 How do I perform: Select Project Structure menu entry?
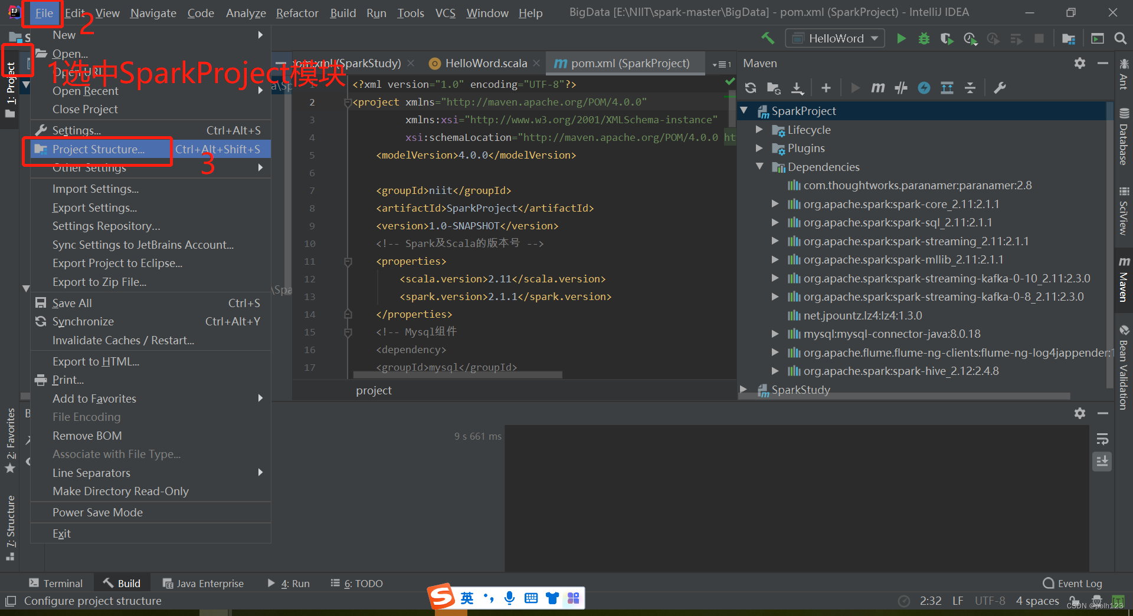click(150, 149)
